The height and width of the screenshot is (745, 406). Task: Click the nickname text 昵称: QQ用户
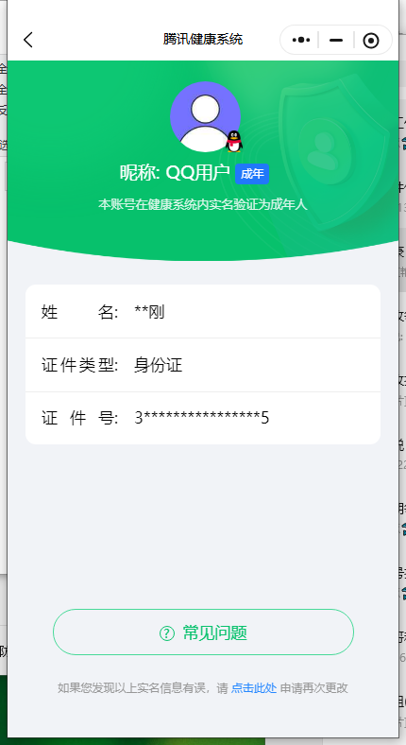coord(175,173)
